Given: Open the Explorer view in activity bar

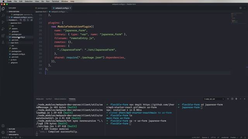Looking at the screenshot, I should [3, 8].
